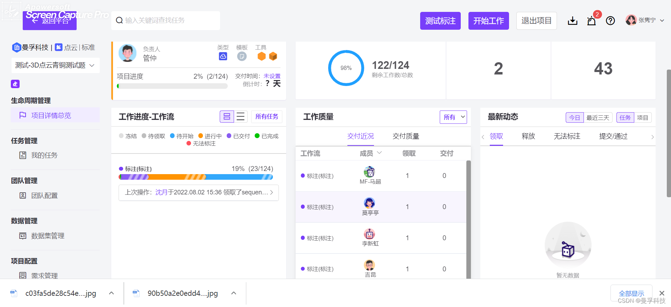
Task: Switch to card view icon in 工作进度
Action: [227, 116]
